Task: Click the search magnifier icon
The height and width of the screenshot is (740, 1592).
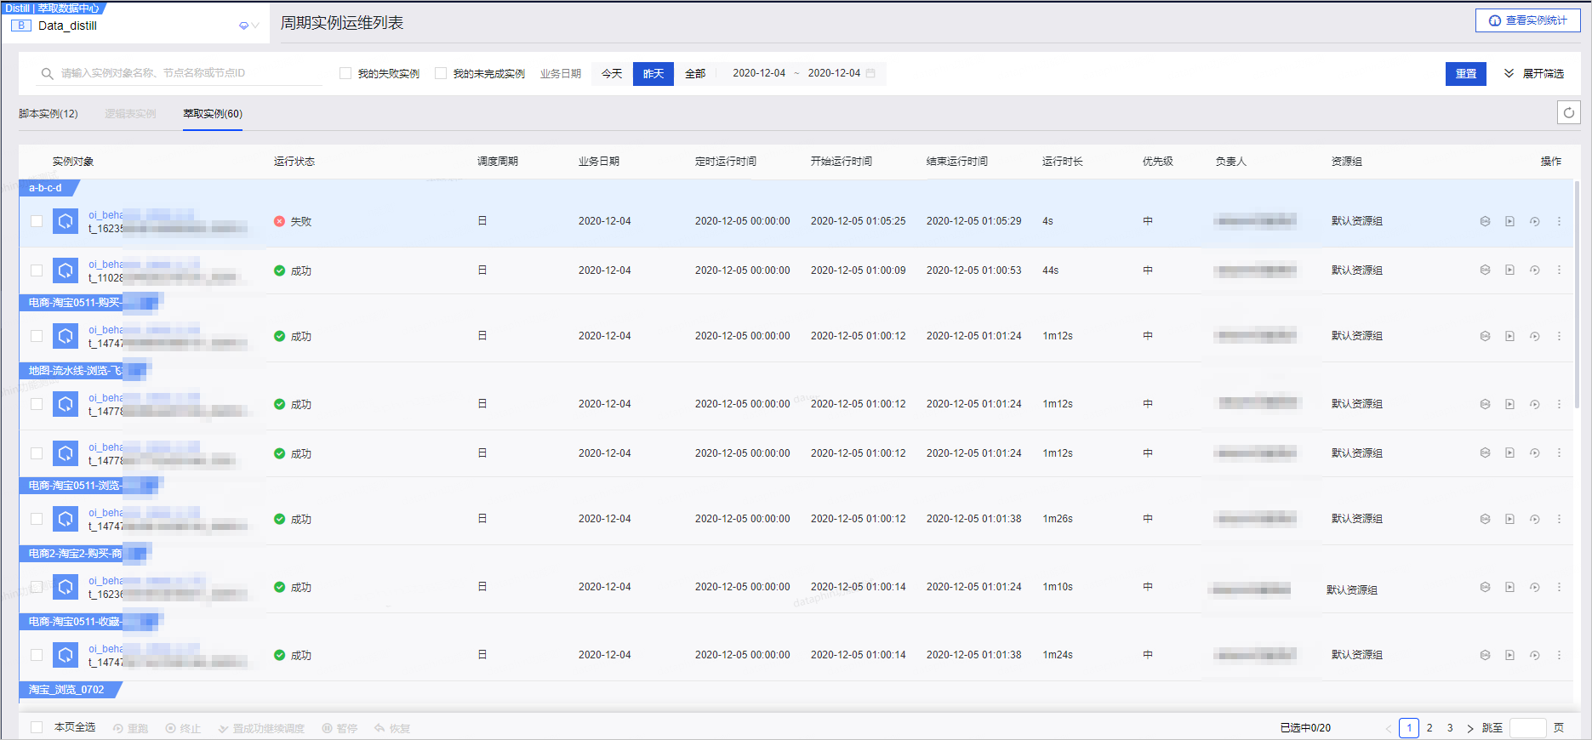Action: click(47, 74)
